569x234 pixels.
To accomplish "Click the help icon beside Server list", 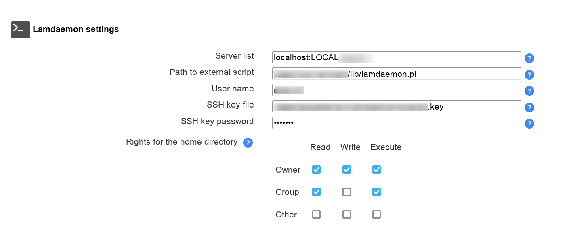I will [x=529, y=58].
